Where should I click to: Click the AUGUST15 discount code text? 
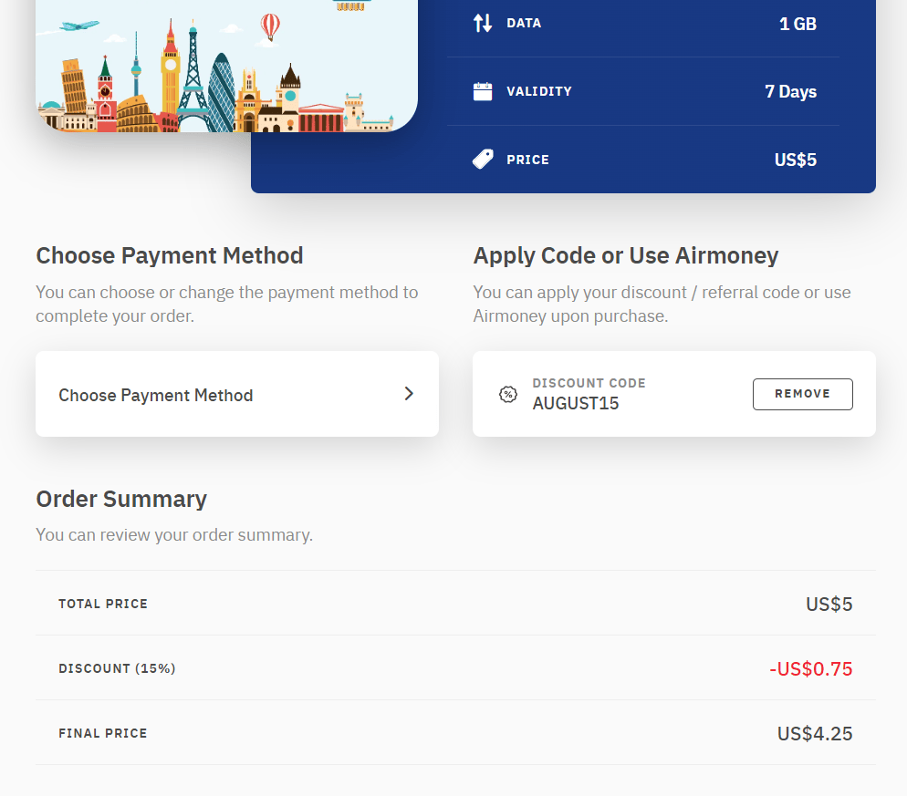point(576,404)
